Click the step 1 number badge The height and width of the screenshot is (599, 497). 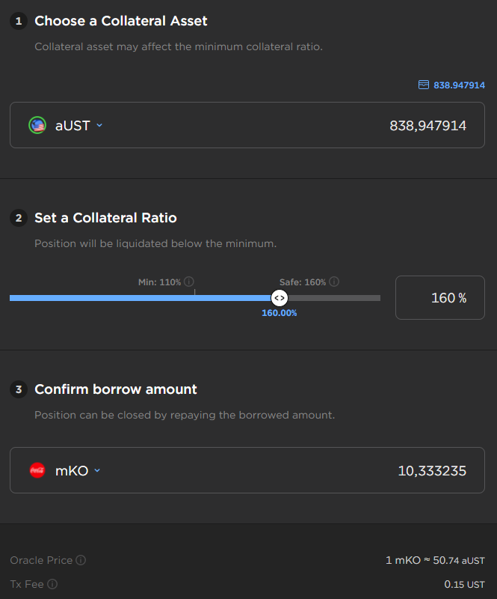point(19,21)
